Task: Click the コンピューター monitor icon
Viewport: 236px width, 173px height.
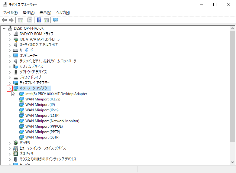Action: (16, 56)
